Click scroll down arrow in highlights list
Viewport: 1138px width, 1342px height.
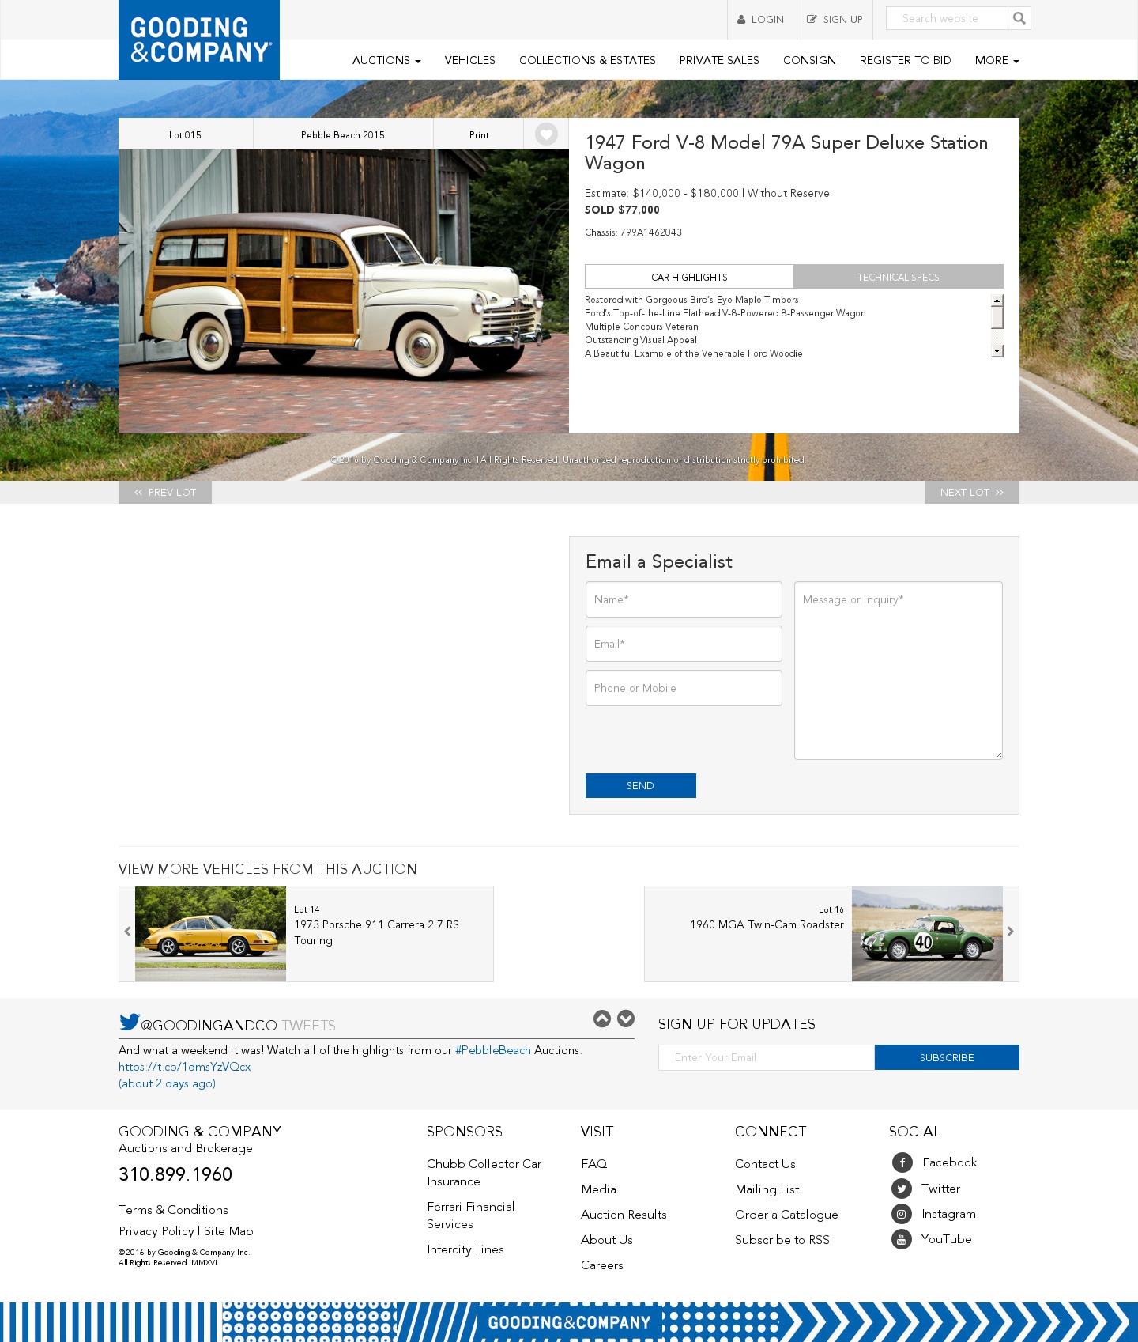997,351
